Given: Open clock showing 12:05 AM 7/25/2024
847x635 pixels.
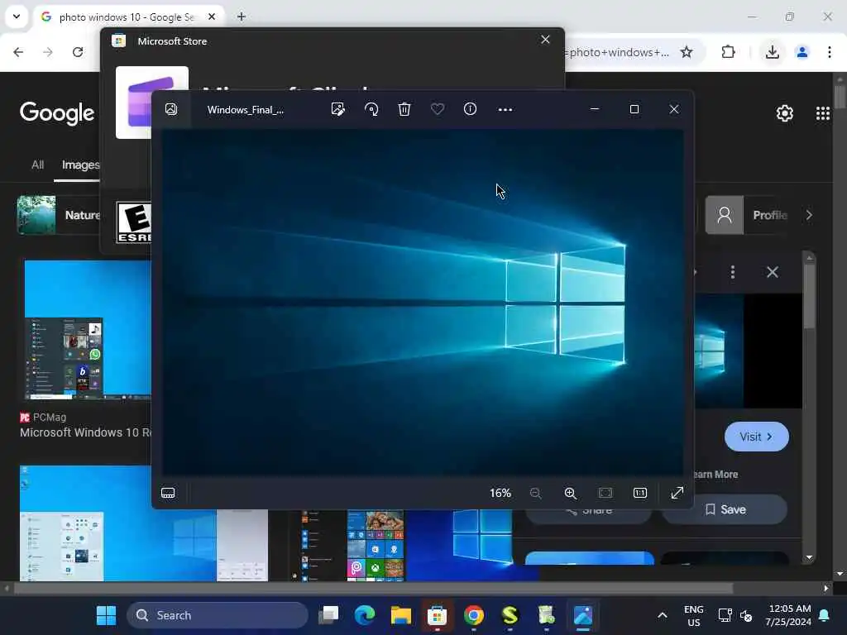Looking at the screenshot, I should 788,615.
